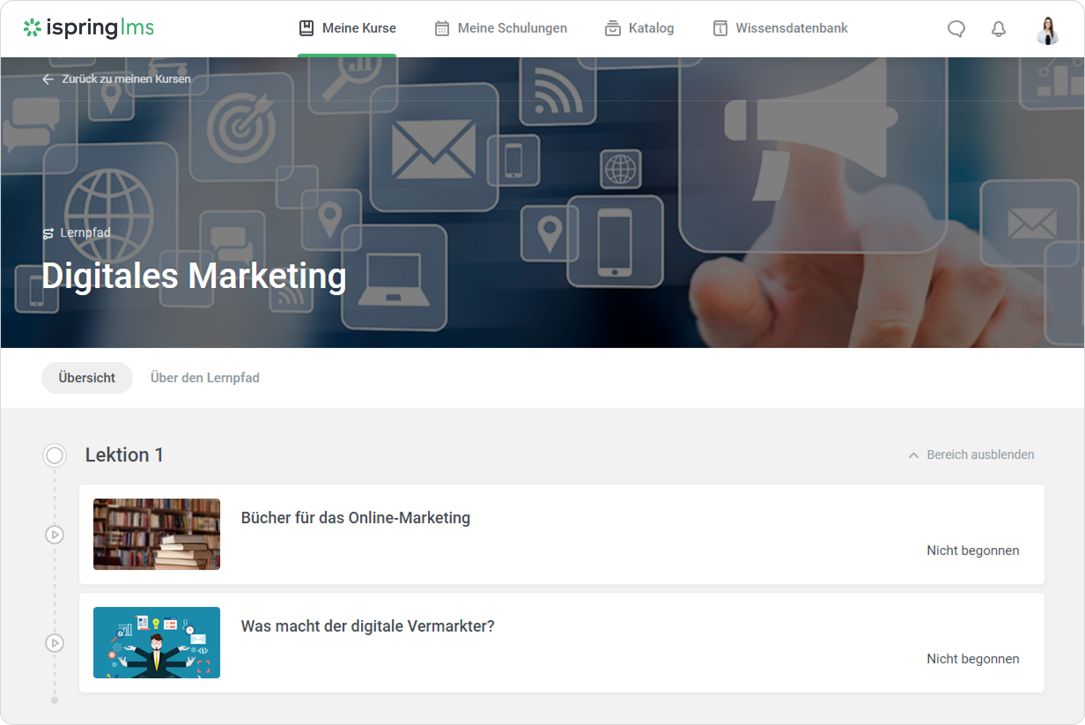Go to Katalog in navigation

pos(650,28)
